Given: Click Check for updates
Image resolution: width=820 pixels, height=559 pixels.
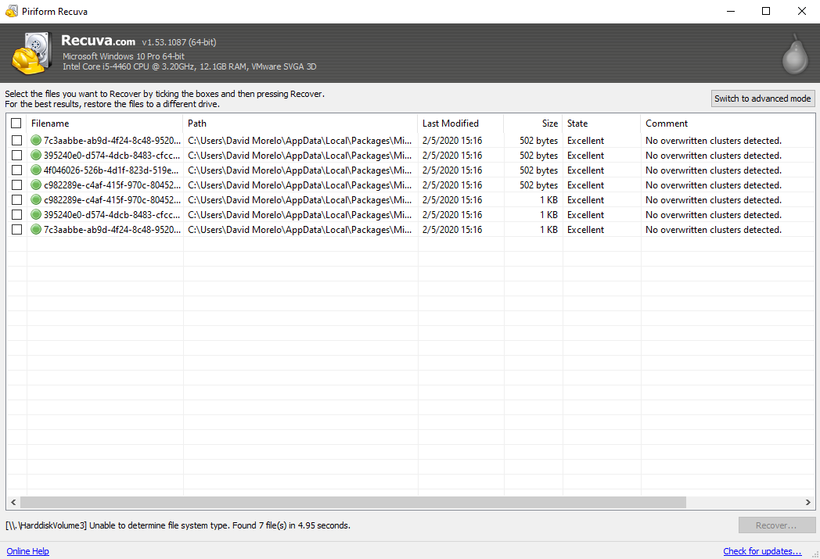Looking at the screenshot, I should (762, 551).
